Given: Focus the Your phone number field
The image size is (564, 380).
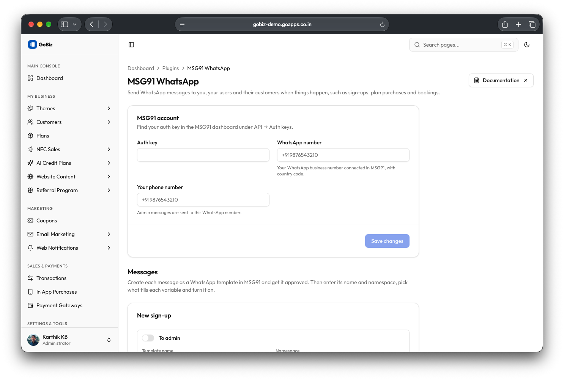Looking at the screenshot, I should click(203, 200).
